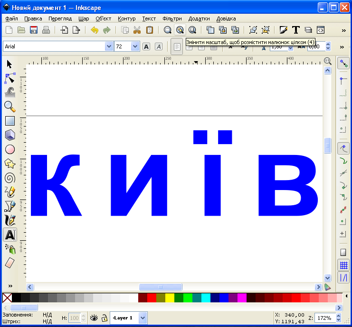Expand hidden text toolbar options
Image resolution: width=352 pixels, height=327 pixels.
tap(342, 47)
